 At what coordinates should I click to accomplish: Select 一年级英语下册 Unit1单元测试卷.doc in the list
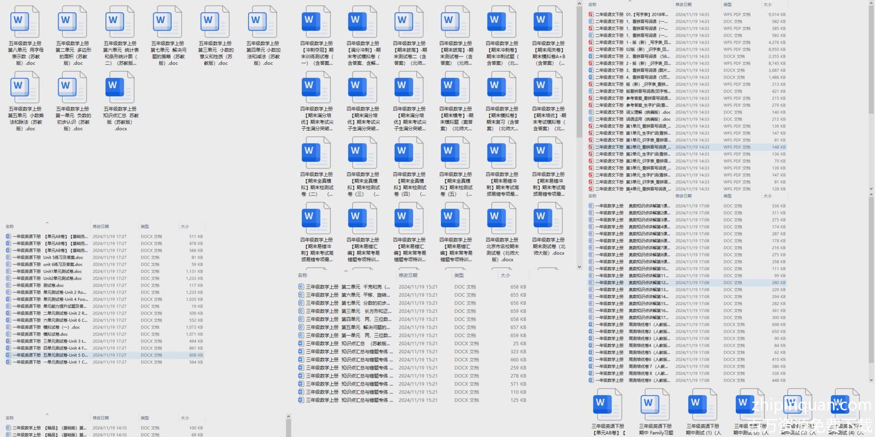pyautogui.click(x=62, y=271)
